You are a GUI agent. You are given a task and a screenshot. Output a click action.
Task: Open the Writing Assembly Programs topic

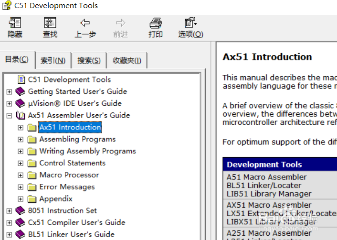coord(87,151)
